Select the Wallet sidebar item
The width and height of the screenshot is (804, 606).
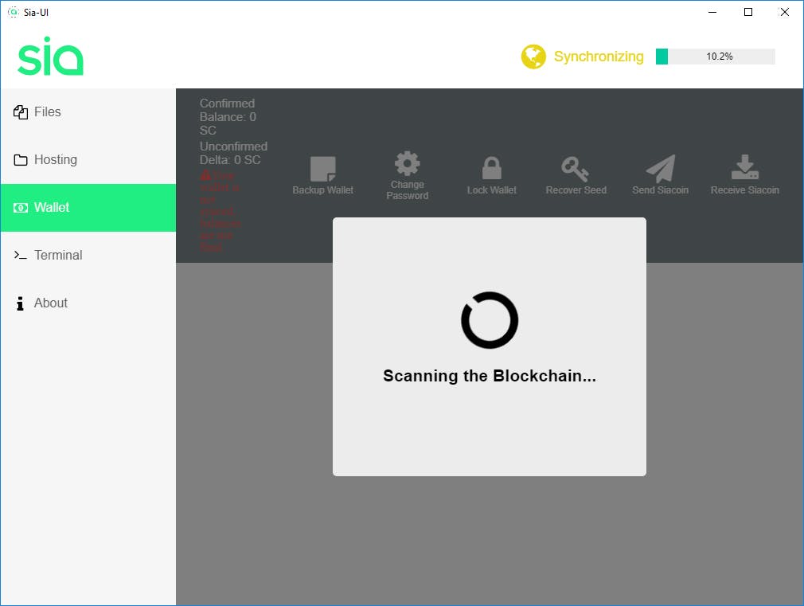click(88, 207)
